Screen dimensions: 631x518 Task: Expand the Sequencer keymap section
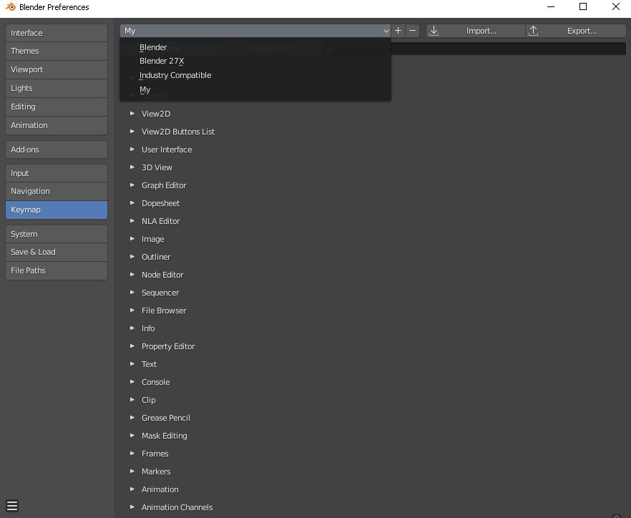click(x=132, y=292)
